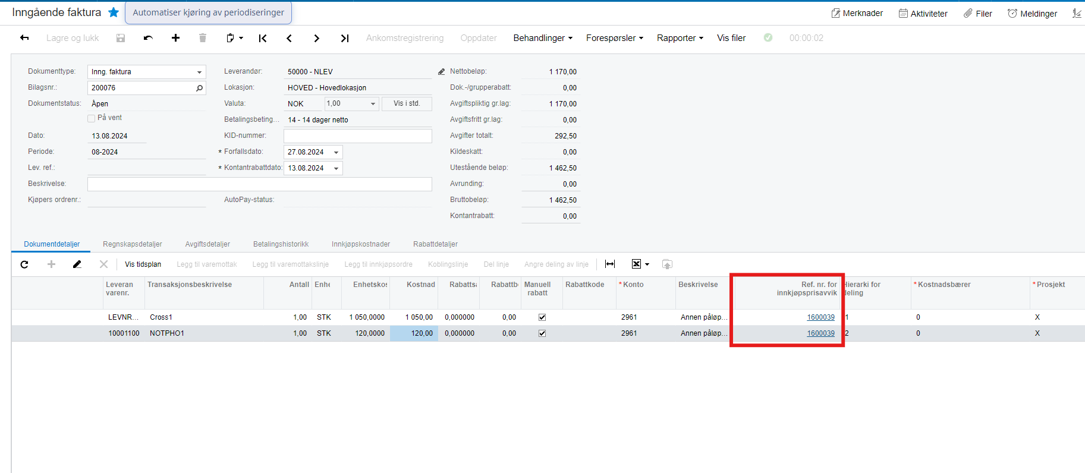The image size is (1085, 473).
Task: Refresh the document details grid
Action: [24, 264]
